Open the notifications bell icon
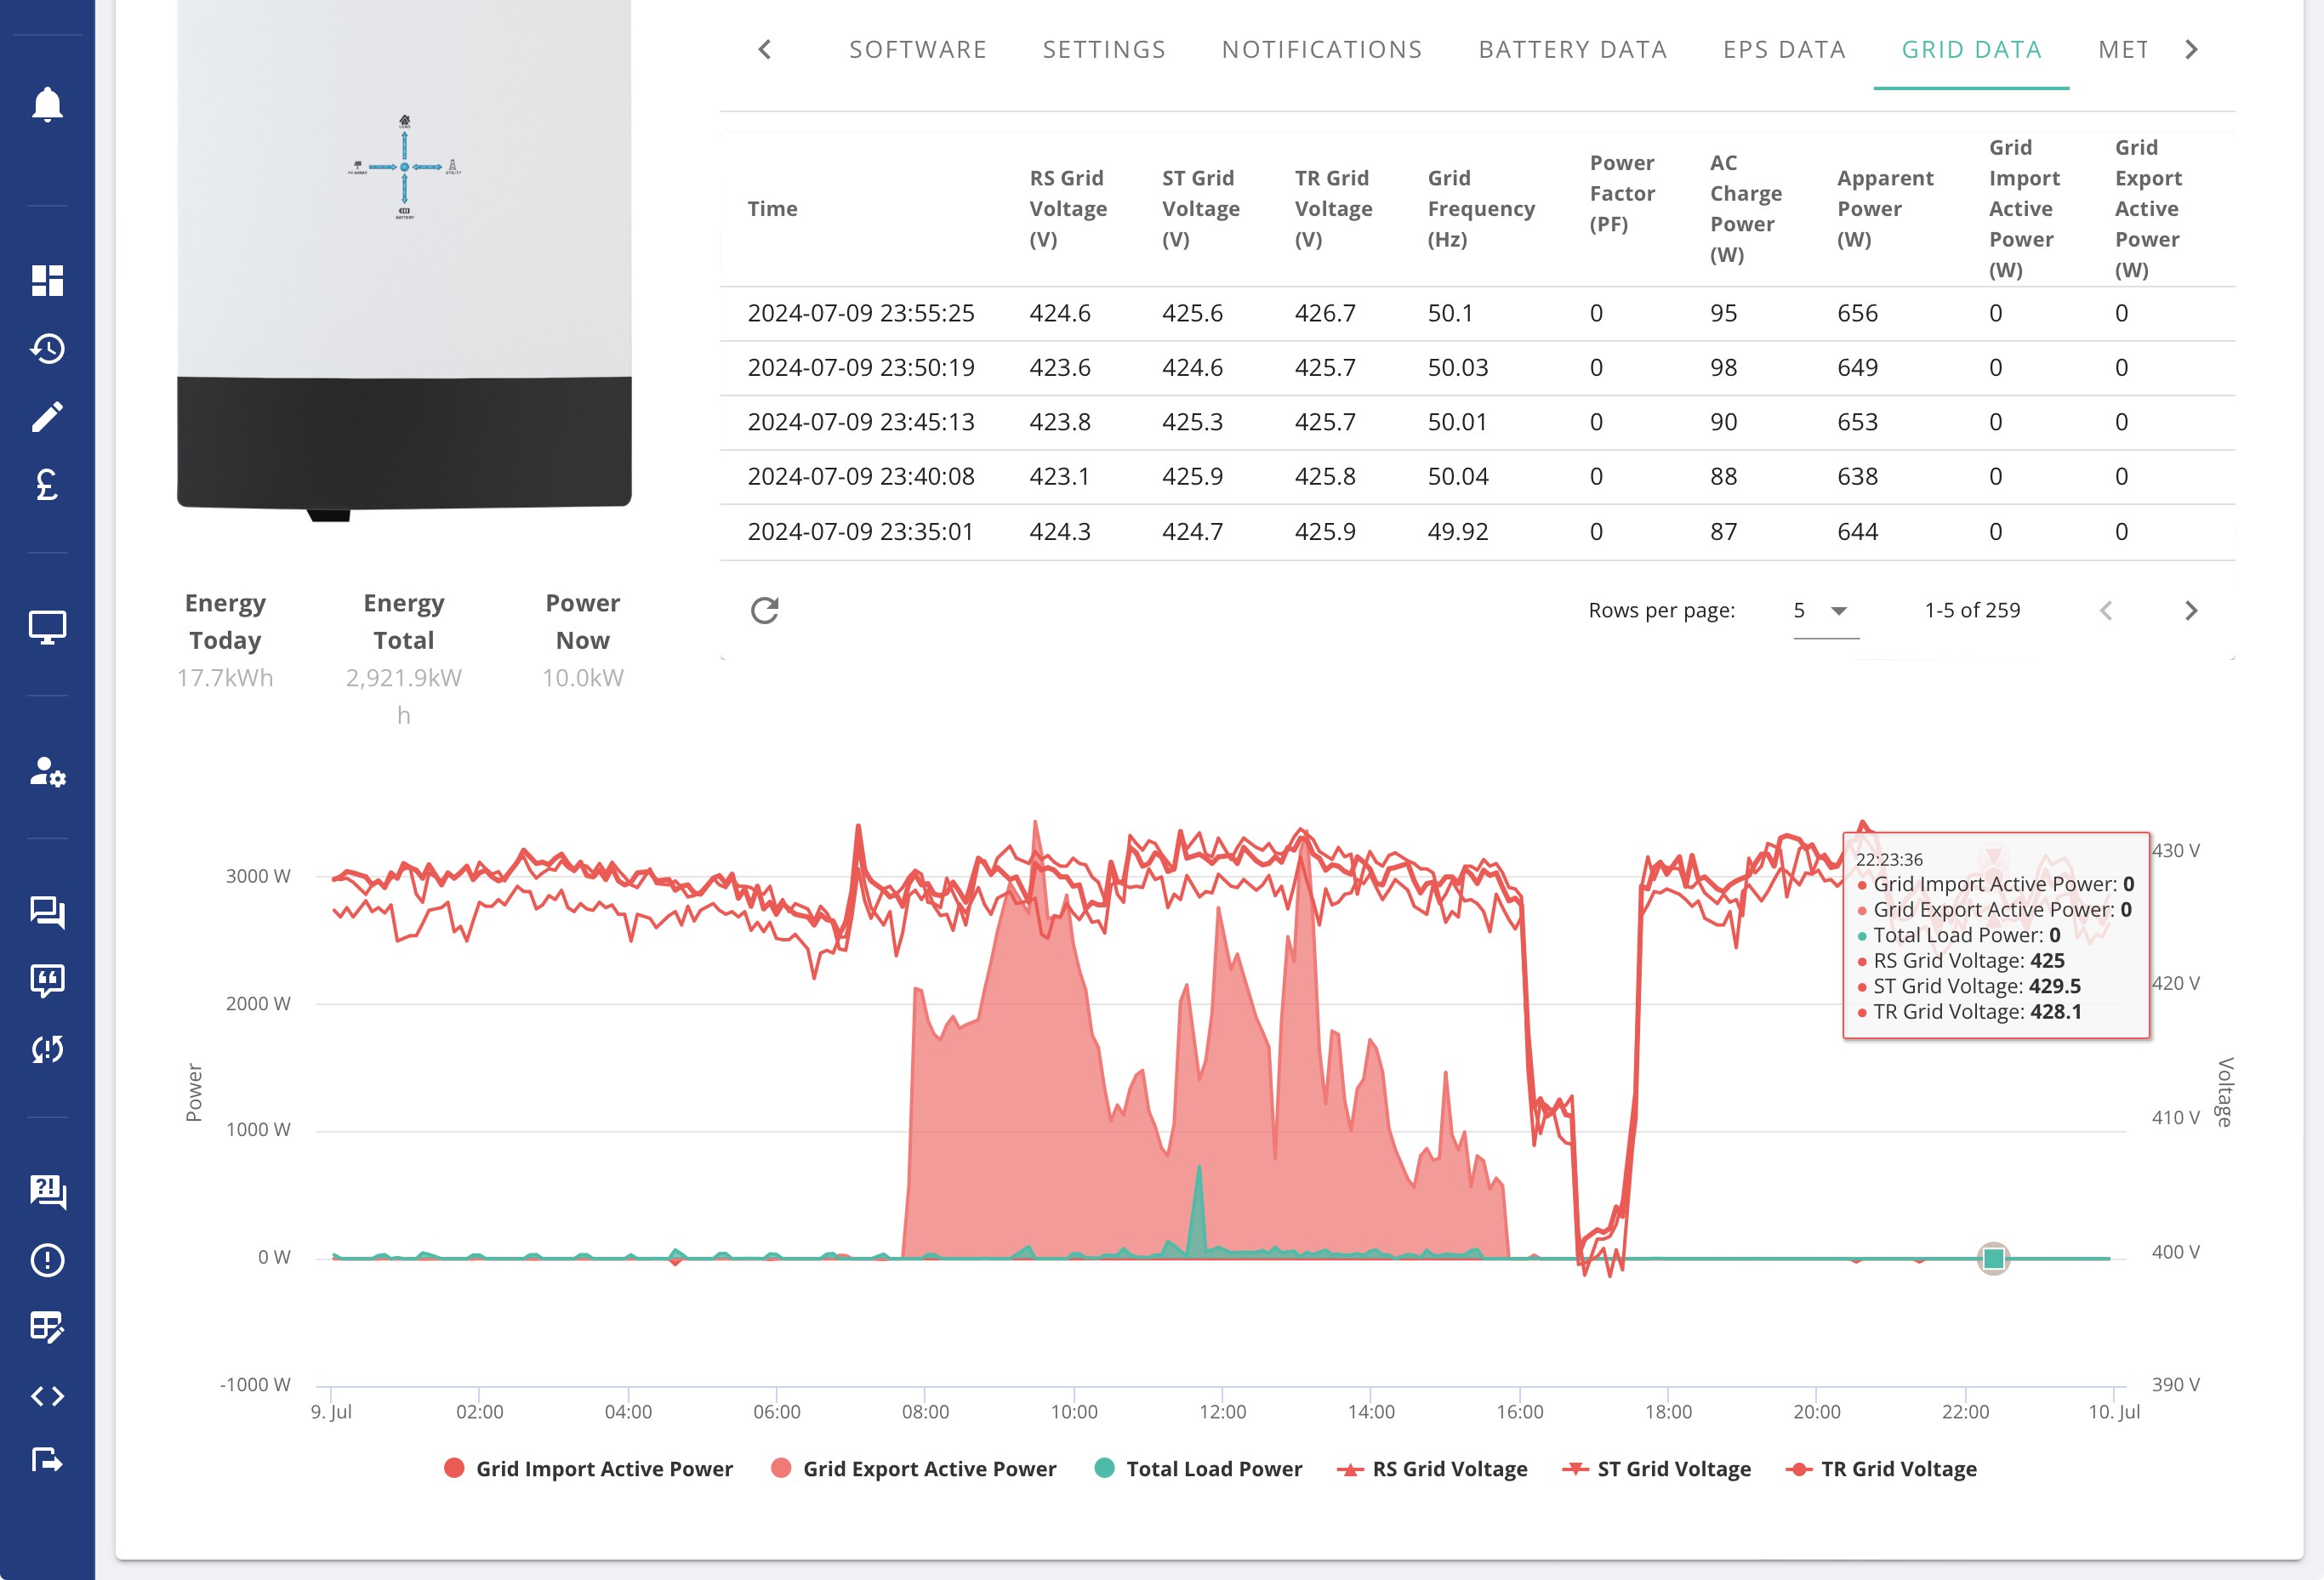The width and height of the screenshot is (2324, 1580). click(47, 105)
